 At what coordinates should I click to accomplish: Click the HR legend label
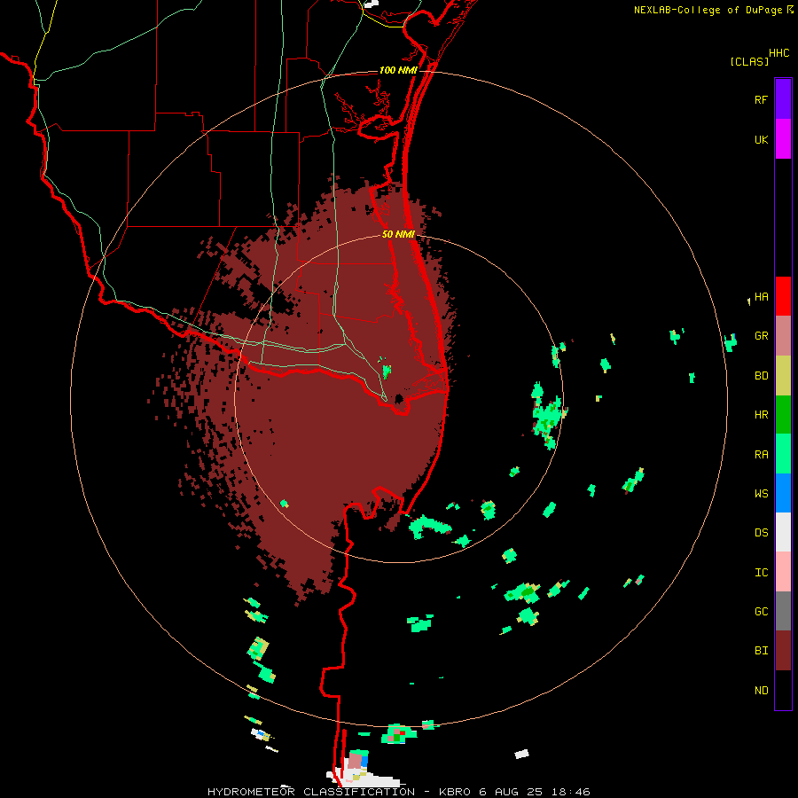coord(761,415)
